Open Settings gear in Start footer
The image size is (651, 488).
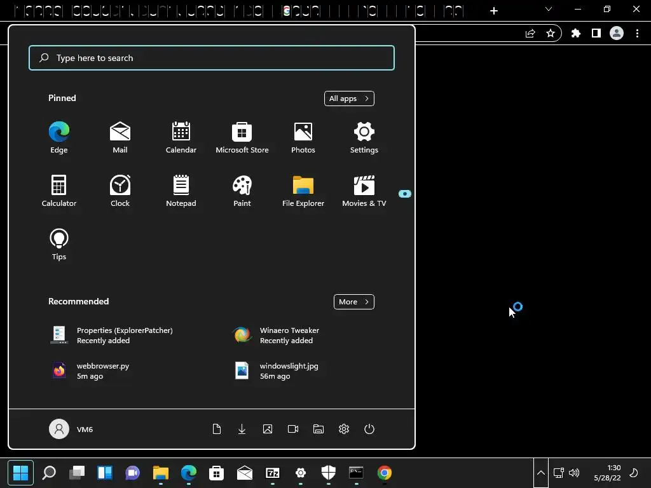(x=344, y=429)
